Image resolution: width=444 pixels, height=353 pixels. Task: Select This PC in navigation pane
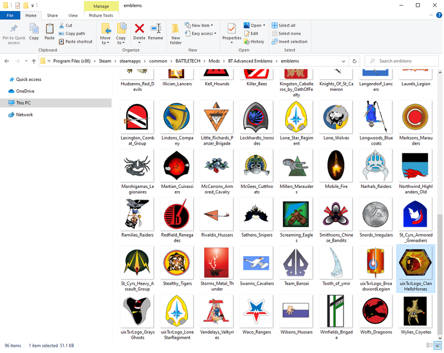tap(56, 103)
